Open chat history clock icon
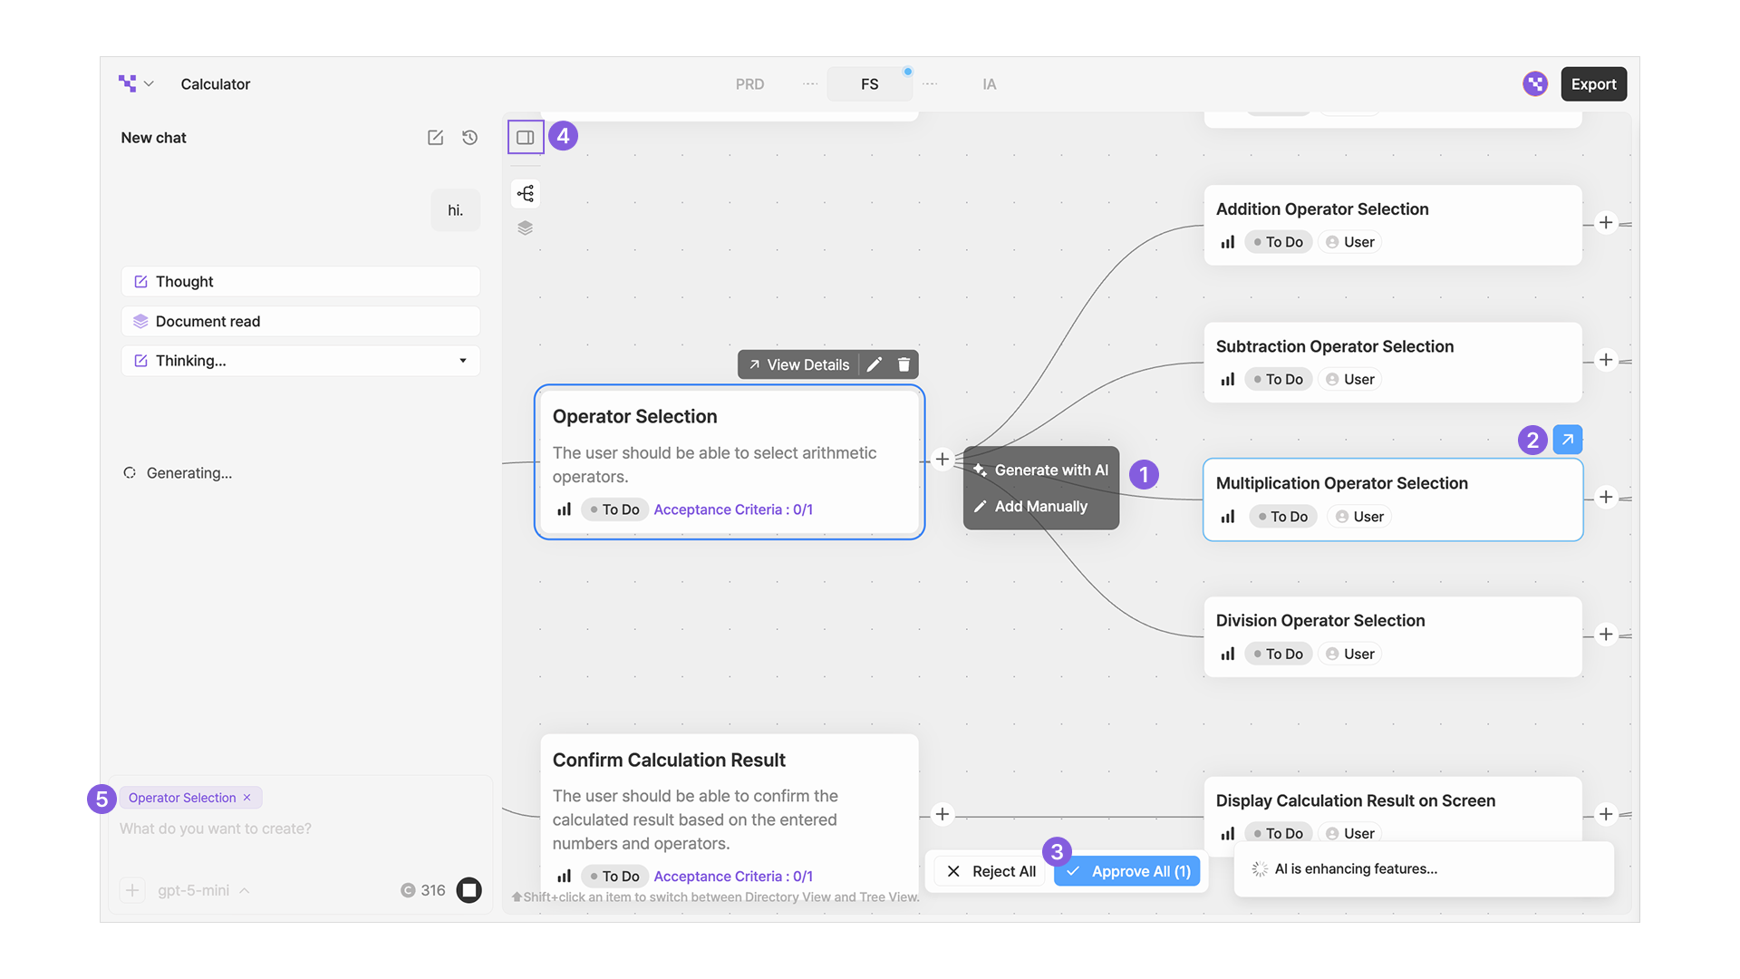 [x=469, y=138]
